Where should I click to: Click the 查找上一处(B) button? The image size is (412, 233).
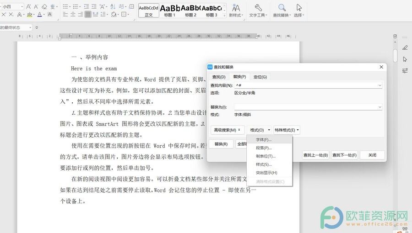(x=315, y=155)
